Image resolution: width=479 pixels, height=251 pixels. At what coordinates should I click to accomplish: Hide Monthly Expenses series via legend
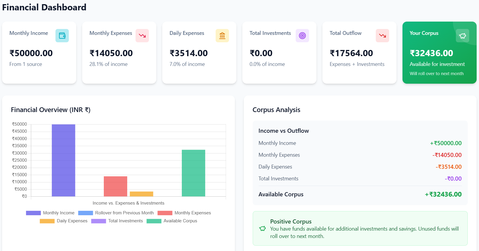[184, 213]
